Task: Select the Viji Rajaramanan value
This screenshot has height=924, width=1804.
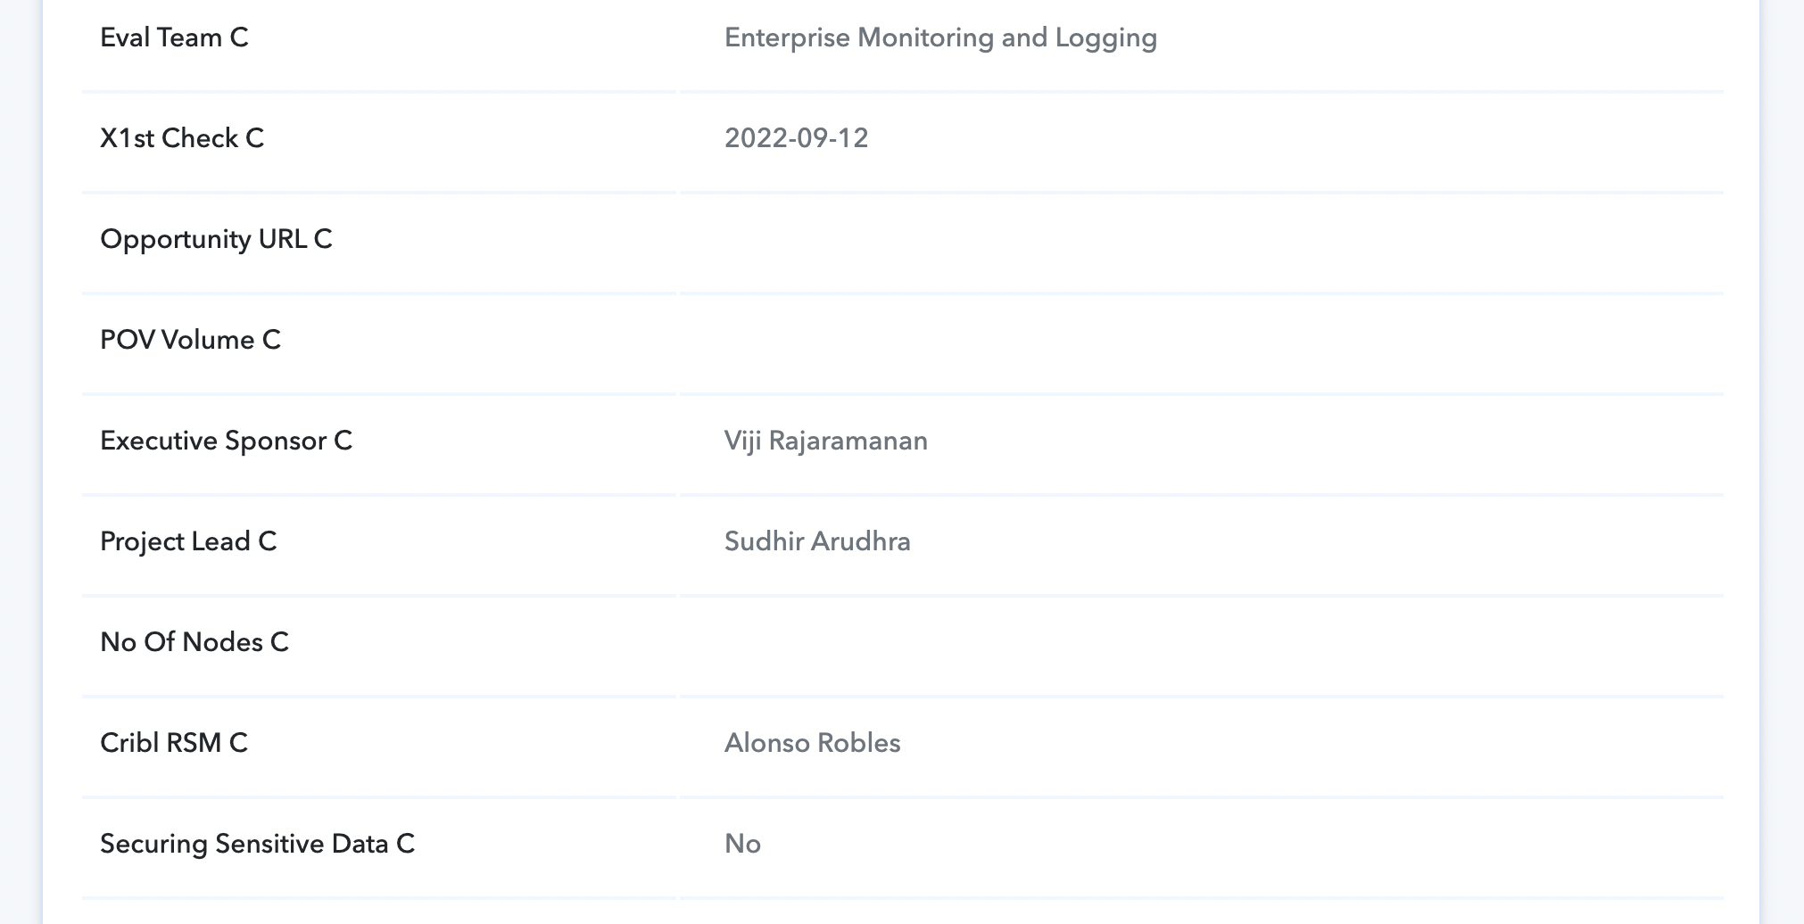Action: (826, 441)
